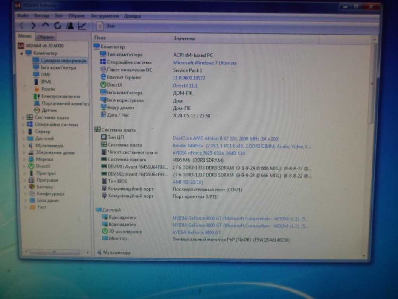Click the Refresh icon in toolbar
398x299 pixels.
[x=58, y=26]
